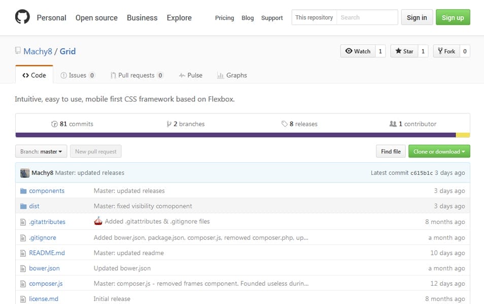
Task: Click the contributor people icon
Action: pos(393,124)
